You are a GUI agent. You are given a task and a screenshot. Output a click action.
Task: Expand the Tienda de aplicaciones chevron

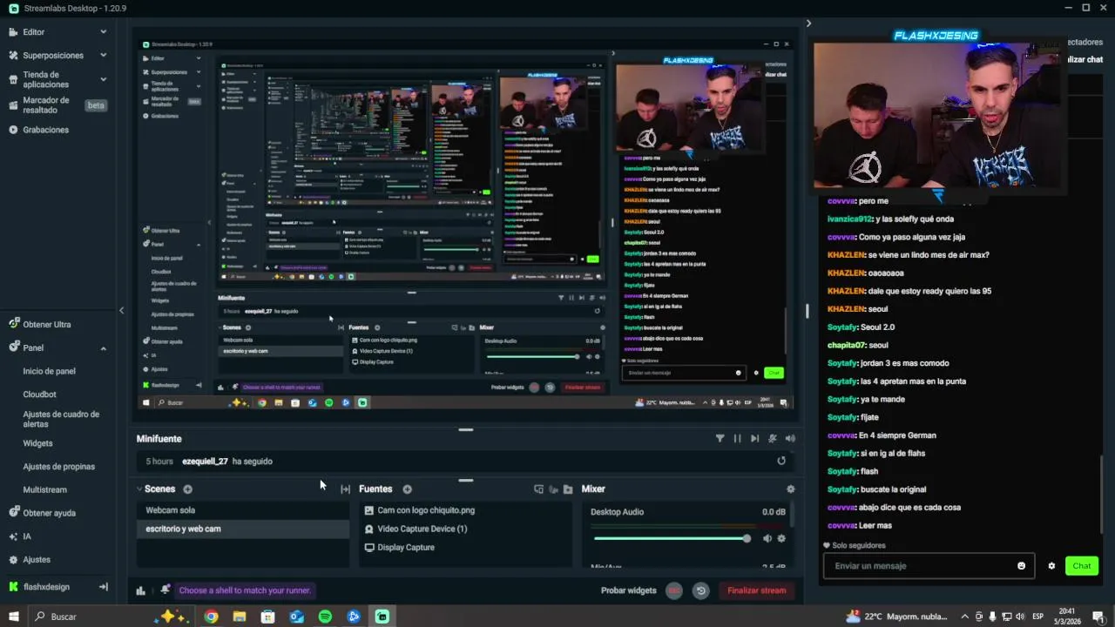tap(103, 79)
